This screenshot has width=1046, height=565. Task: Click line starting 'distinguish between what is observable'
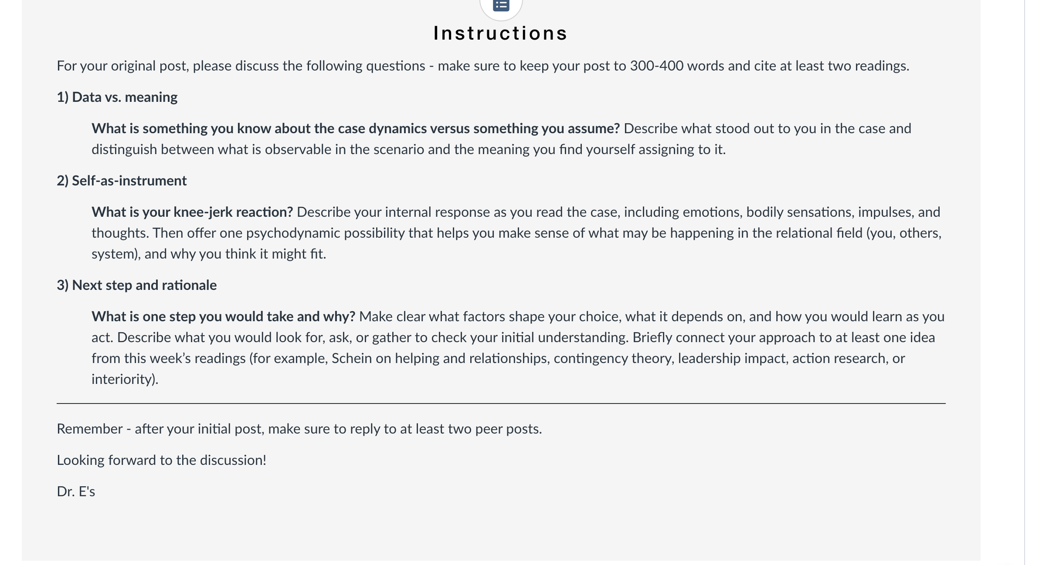tap(408, 149)
